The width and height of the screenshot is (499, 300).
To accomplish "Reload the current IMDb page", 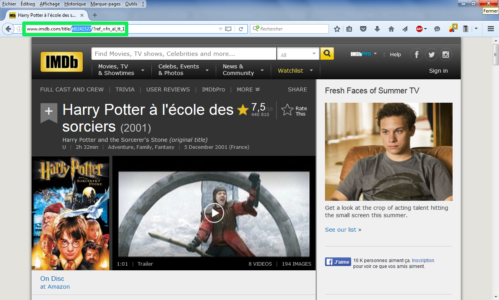I will tap(241, 29).
